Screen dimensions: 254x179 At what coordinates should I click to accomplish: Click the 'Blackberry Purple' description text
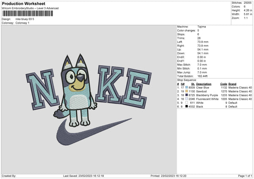(x=207, y=95)
